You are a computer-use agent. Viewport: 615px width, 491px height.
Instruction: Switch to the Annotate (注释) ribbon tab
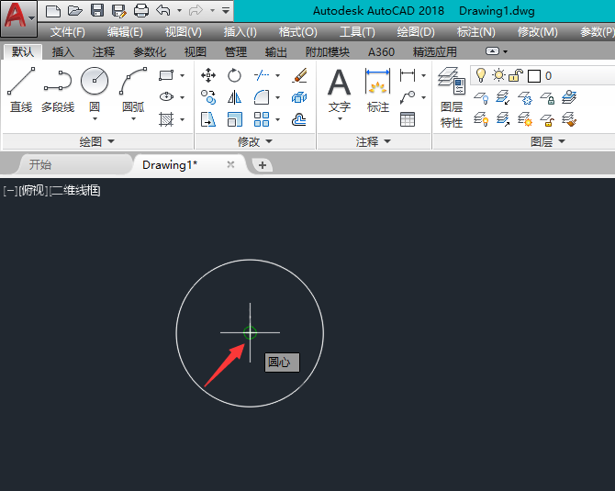(x=104, y=51)
